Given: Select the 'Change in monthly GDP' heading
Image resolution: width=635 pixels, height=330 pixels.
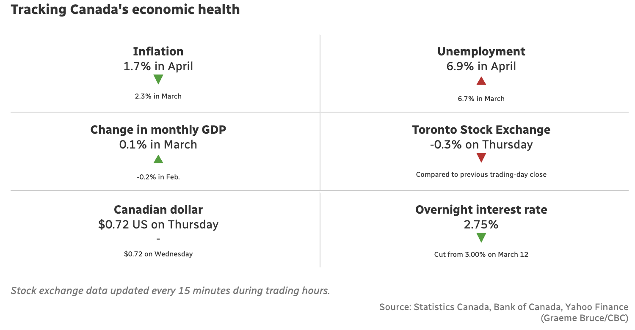Looking at the screenshot, I should click(158, 129).
